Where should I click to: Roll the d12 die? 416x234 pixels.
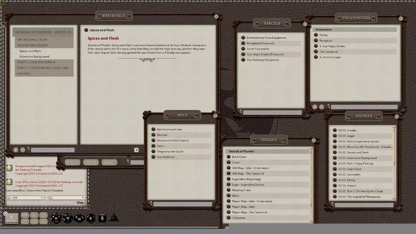point(68,218)
